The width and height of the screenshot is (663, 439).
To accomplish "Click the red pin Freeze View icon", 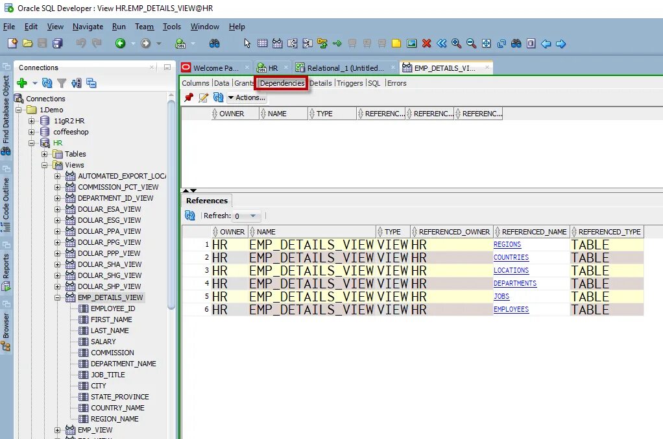I will pyautogui.click(x=189, y=97).
